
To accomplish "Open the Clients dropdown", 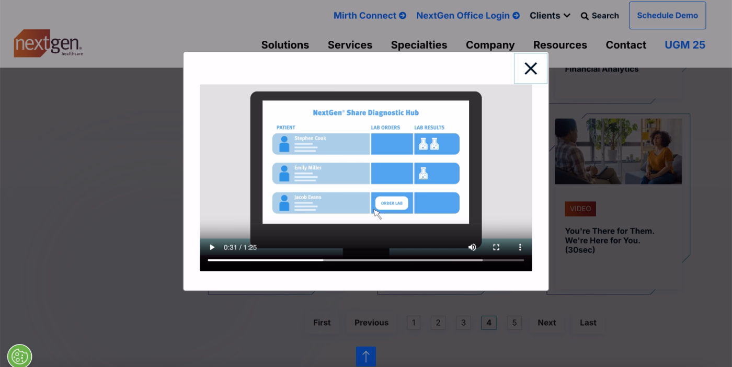I will click(550, 16).
